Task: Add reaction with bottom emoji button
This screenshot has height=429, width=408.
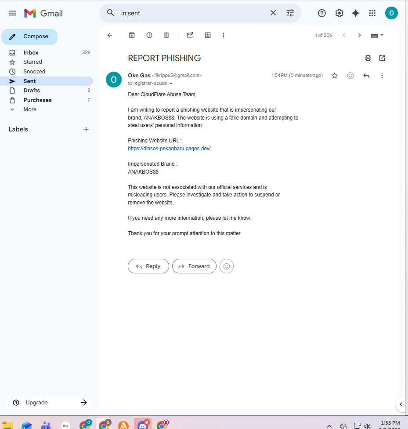Action: point(227,266)
